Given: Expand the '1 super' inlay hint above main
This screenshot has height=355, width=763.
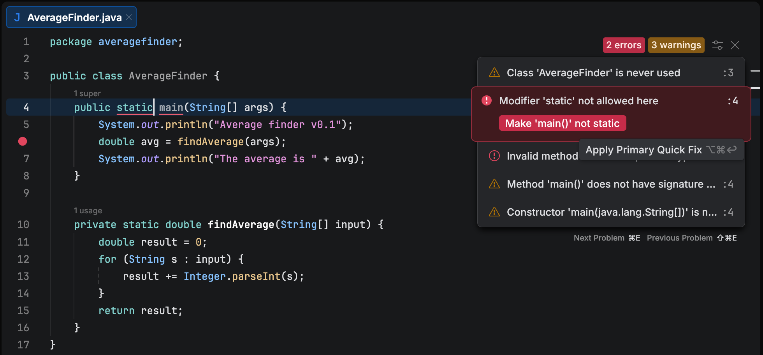Looking at the screenshot, I should (86, 93).
